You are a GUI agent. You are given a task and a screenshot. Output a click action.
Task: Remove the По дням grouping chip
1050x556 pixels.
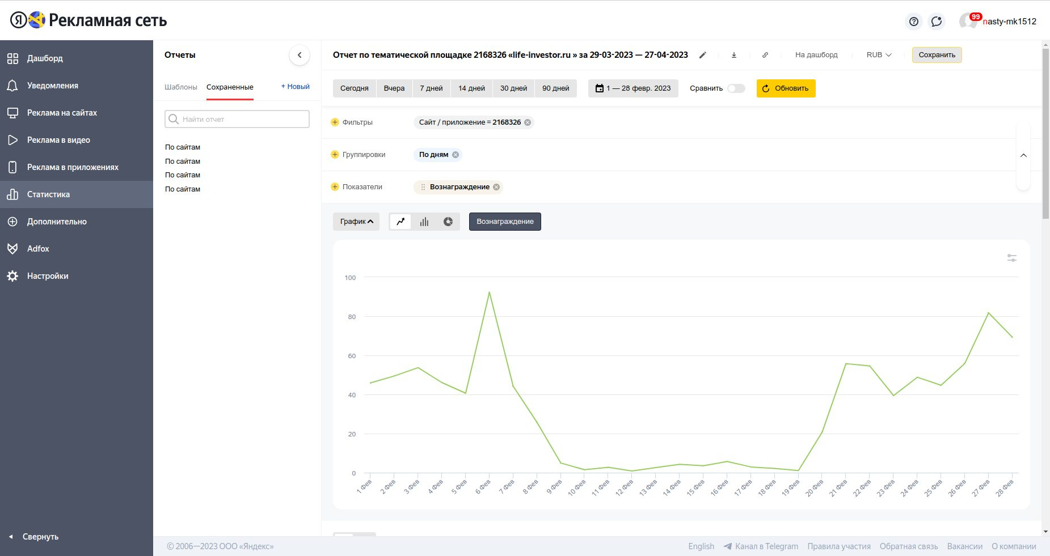(x=456, y=155)
